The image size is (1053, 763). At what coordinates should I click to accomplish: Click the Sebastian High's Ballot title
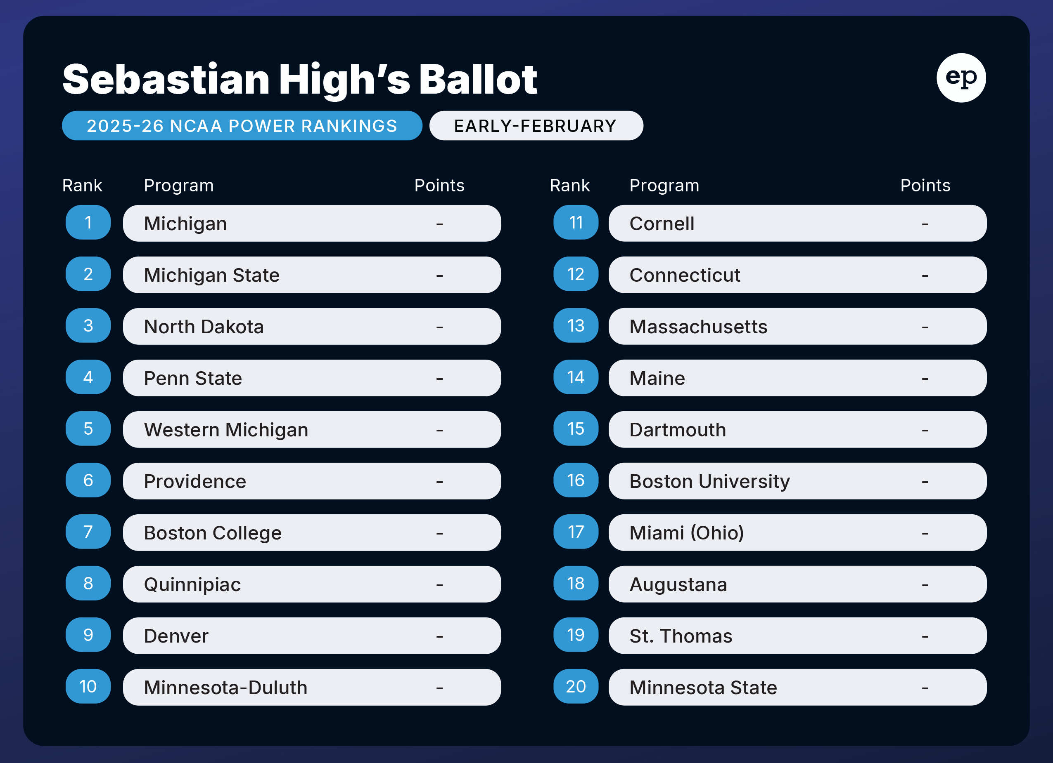(x=299, y=80)
